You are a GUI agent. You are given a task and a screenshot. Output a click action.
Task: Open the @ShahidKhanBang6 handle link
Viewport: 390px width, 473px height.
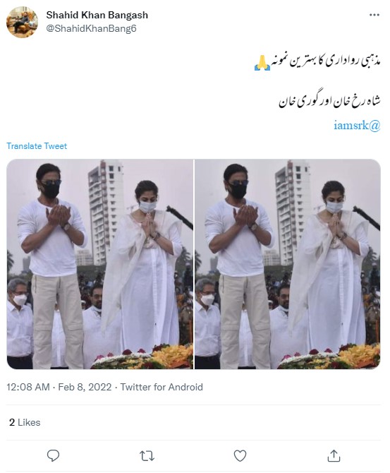91,29
